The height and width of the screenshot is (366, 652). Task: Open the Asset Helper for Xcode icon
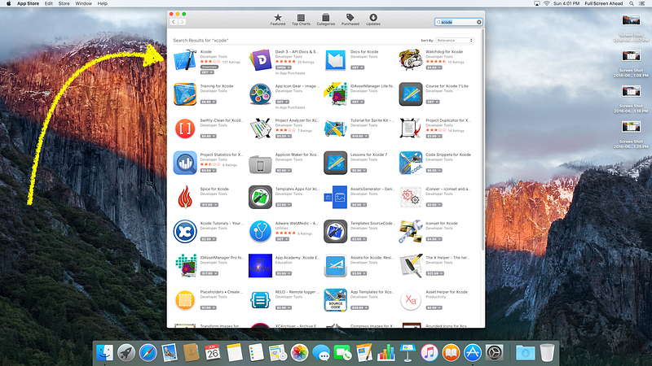(411, 300)
